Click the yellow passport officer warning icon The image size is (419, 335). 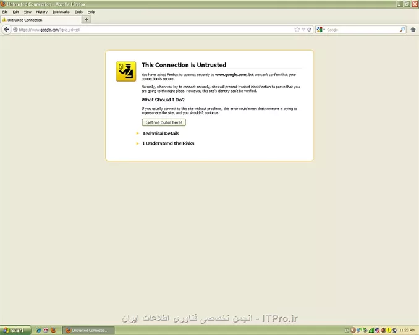[126, 71]
